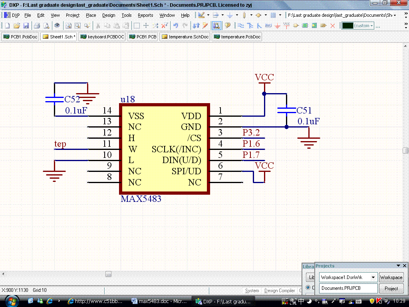Open the Reports menu
Screen dimensions: 409x307
tap(145, 15)
